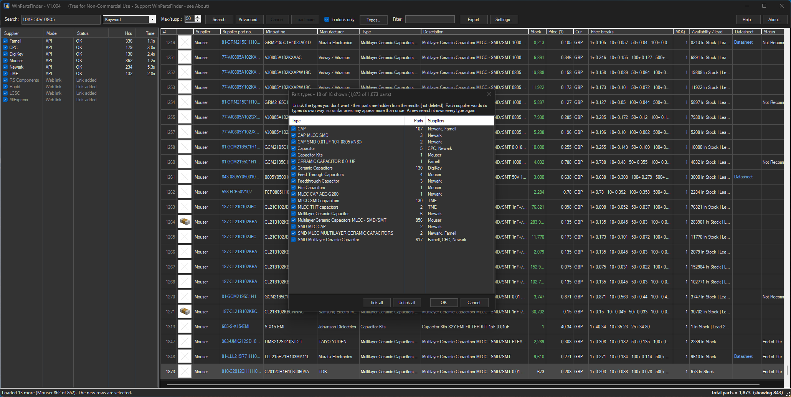Open capacitor thumbnail image for row 1264
Screen dimensions: 791x397
tap(185, 222)
